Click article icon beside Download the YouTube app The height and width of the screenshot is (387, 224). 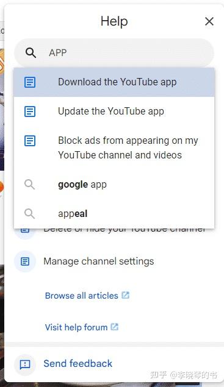pyautogui.click(x=30, y=82)
